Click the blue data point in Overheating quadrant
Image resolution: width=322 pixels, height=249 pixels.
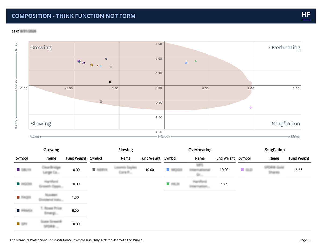pyautogui.click(x=186, y=63)
